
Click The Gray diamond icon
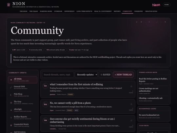pos(11,102)
